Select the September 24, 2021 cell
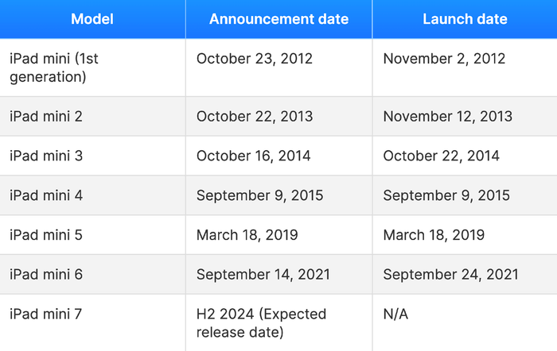Image resolution: width=557 pixels, height=351 pixels. tap(450, 275)
